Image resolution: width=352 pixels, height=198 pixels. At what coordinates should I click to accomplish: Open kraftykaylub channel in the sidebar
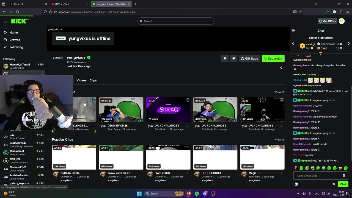[x=23, y=144]
